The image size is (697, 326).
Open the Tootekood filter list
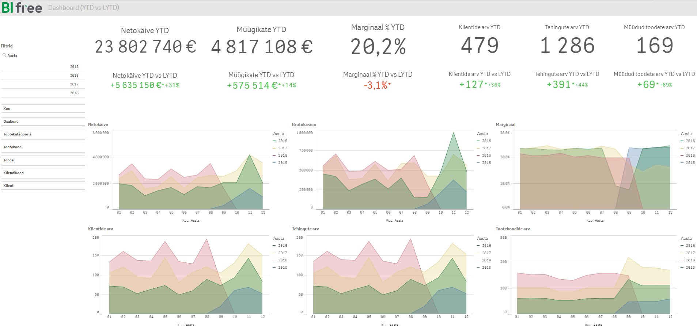pos(43,147)
